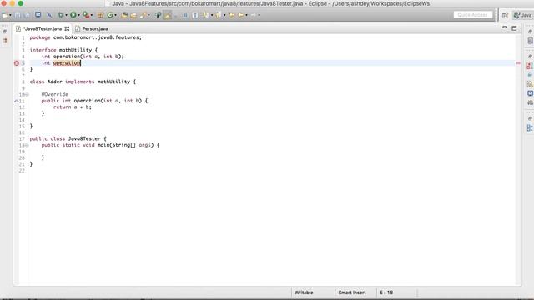Create a New Java Package via toolbar

pyautogui.click(x=100, y=15)
